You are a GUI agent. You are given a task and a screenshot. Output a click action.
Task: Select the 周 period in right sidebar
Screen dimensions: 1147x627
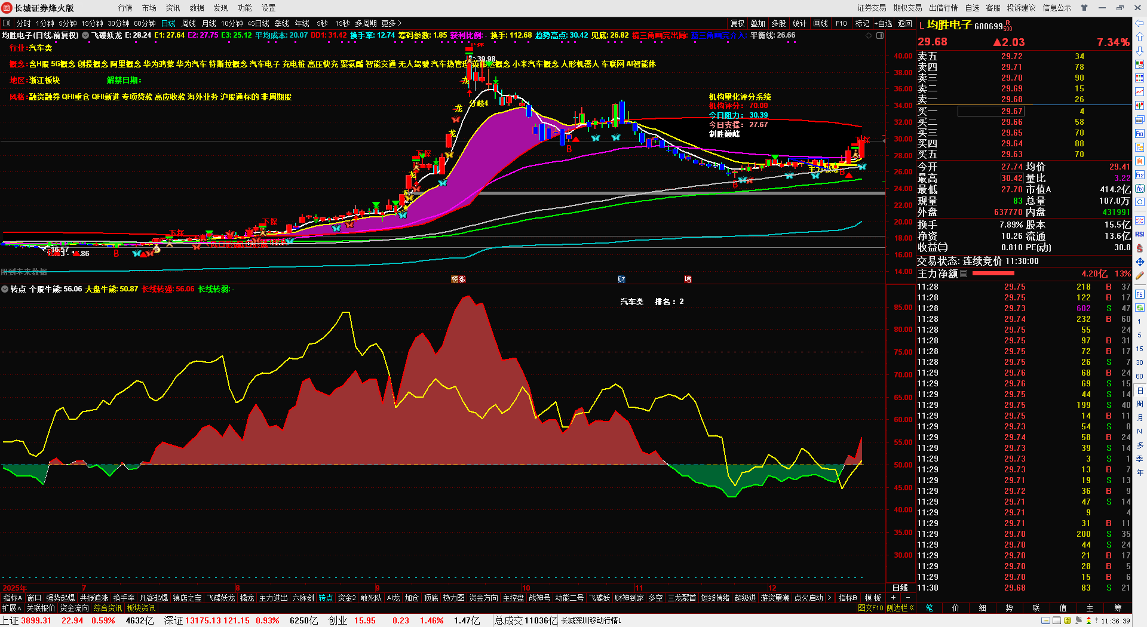point(1140,404)
